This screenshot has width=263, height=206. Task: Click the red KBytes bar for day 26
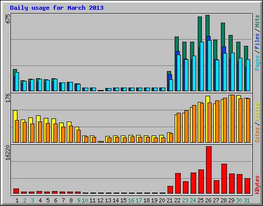[x=209, y=170]
